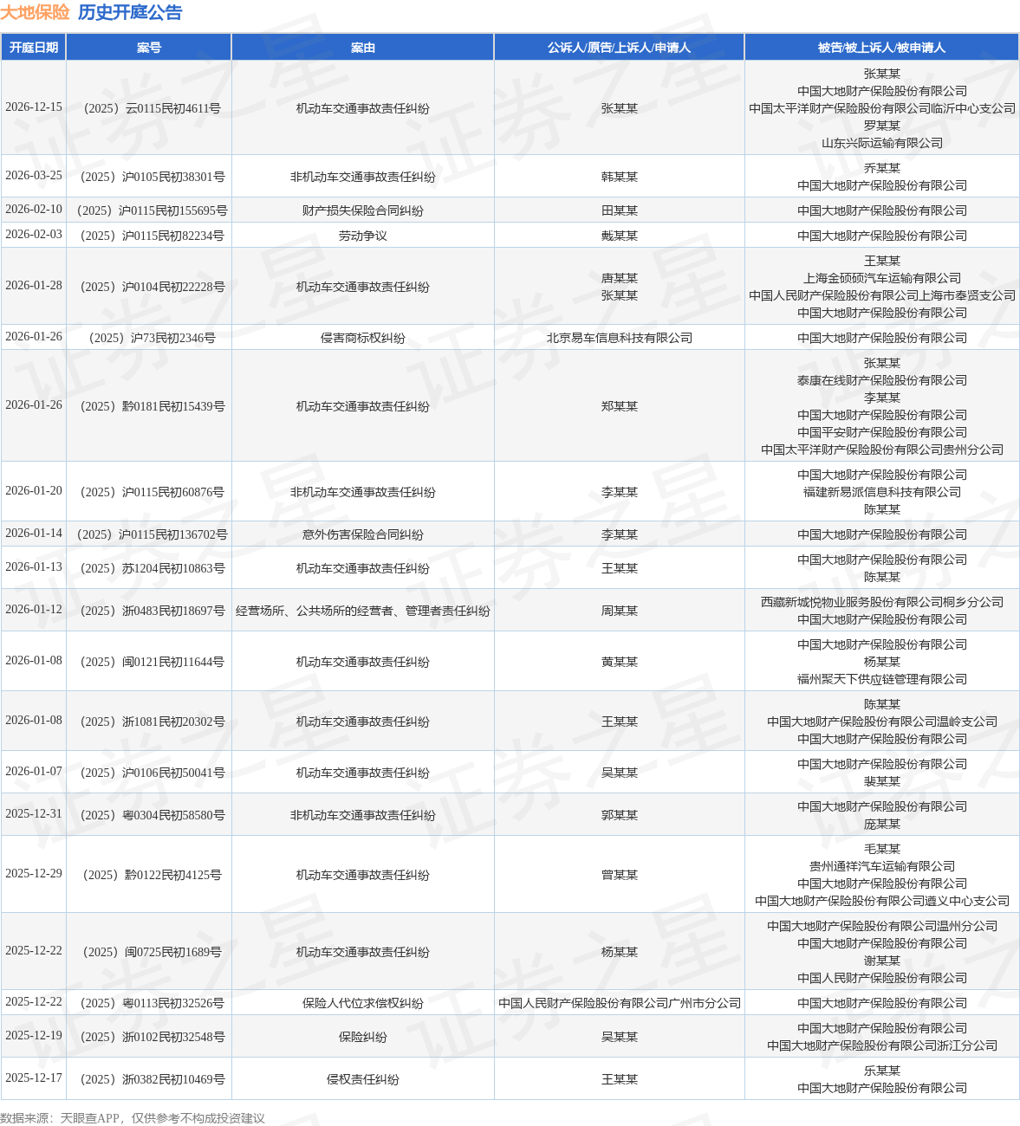Screen dimensions: 1020x1126
Task: Click 中国大地财产保险股份有限公司温州分公司
Action: [882, 926]
